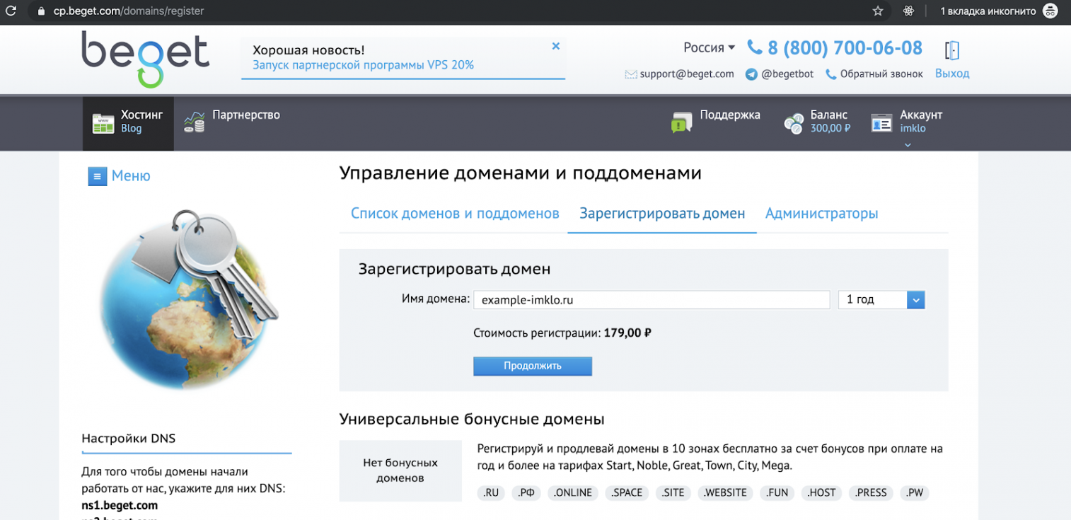This screenshot has width=1071, height=520.
Task: Open the Партнерство section
Action: 246,115
